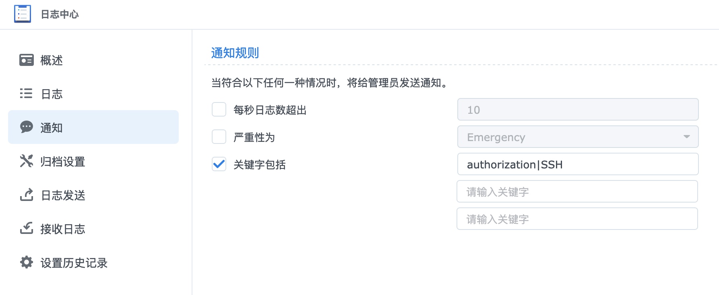Click the 日志发送 upload icon
Screen dimensions: 719x295
[27, 195]
